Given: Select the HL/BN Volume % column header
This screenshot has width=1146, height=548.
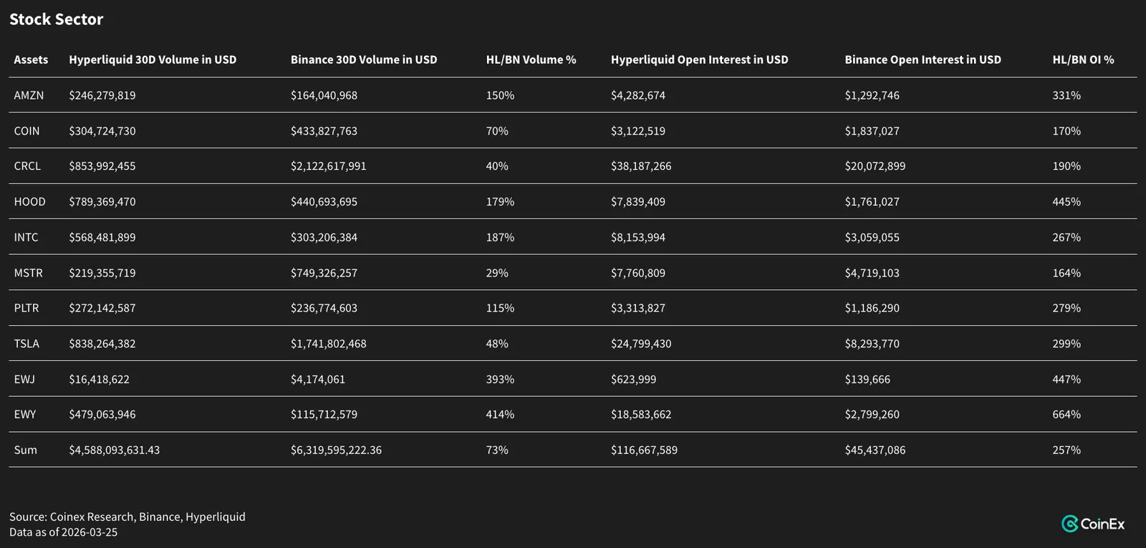Looking at the screenshot, I should 531,59.
